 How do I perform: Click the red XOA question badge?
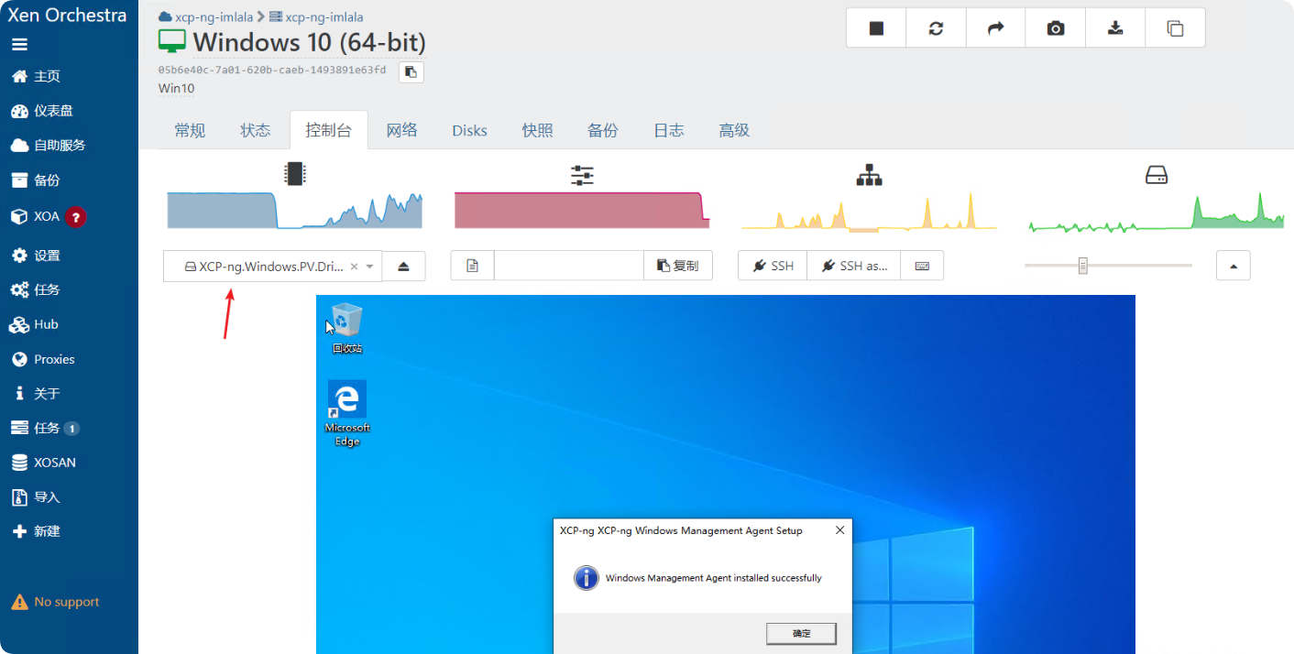pos(76,217)
